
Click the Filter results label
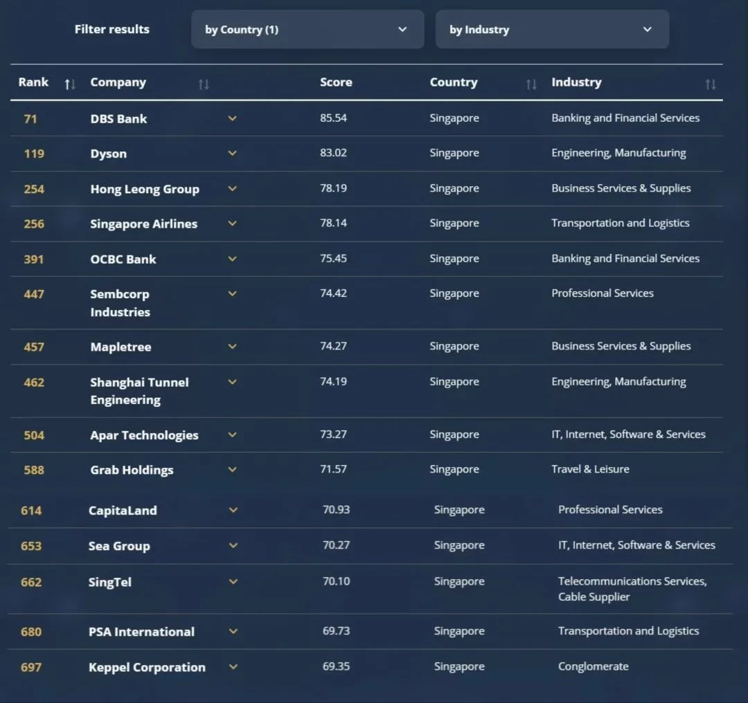[112, 29]
